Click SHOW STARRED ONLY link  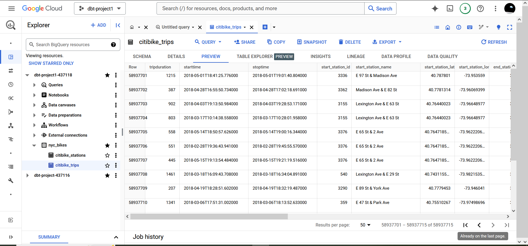51,63
